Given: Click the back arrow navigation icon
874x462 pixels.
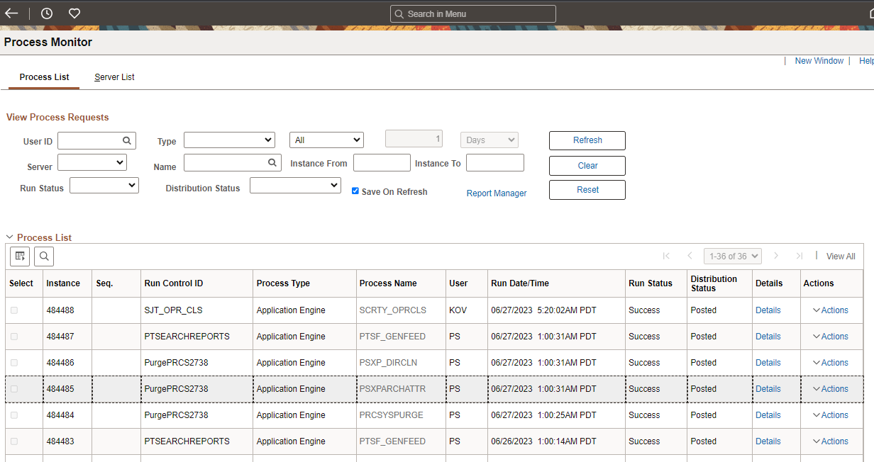Looking at the screenshot, I should [11, 13].
